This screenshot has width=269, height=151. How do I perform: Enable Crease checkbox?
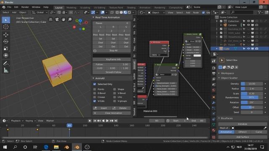coord(95,97)
